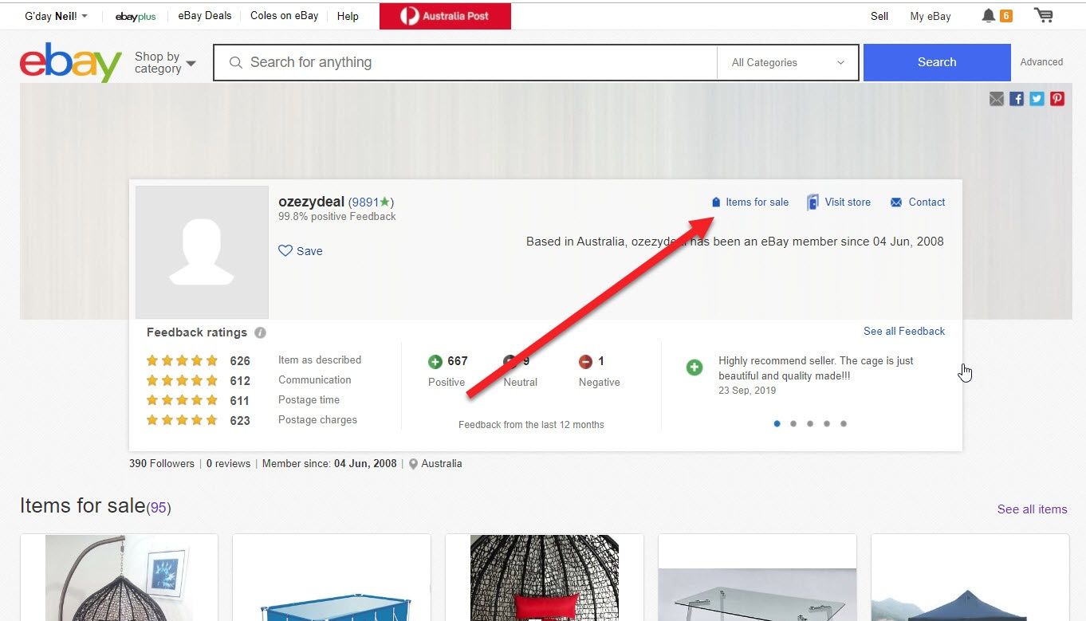Click the Save seller link
Screen dimensions: 1086x621
pos(309,251)
